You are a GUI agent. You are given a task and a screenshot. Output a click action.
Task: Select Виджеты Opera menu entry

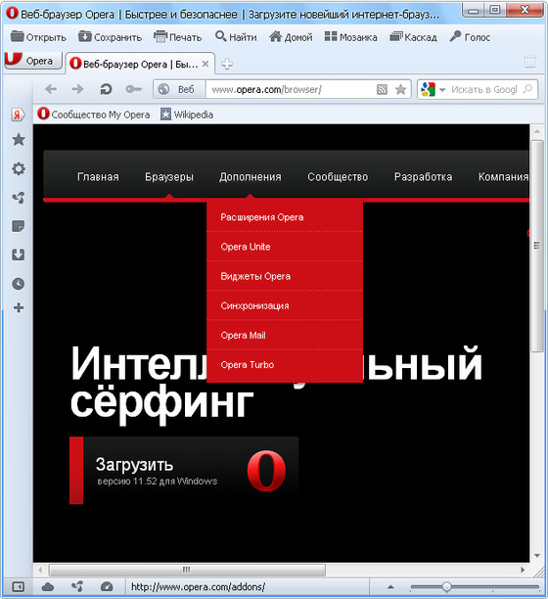point(285,276)
